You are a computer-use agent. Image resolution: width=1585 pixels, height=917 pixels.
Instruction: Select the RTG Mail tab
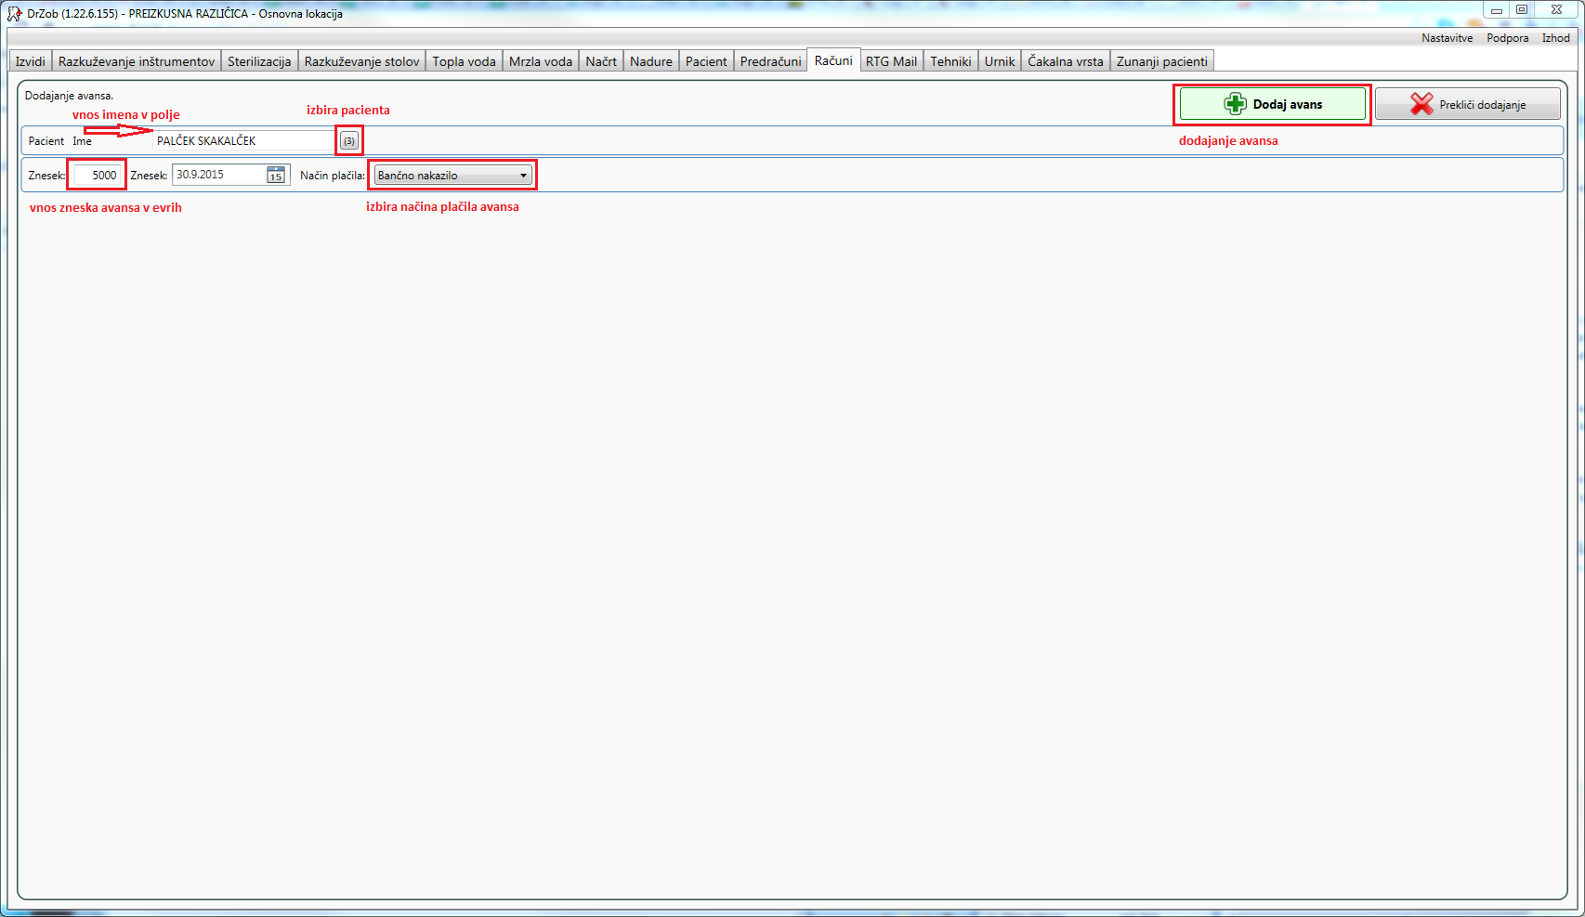pos(891,61)
